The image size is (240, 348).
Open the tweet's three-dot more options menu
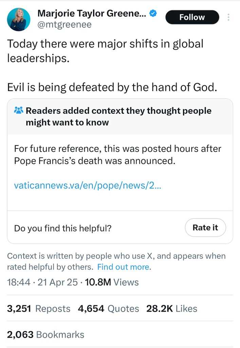[x=228, y=17]
